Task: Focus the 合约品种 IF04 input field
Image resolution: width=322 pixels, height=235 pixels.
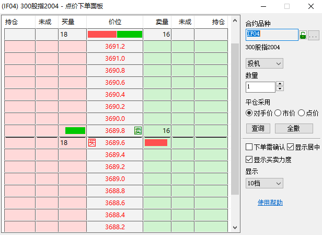Action: 272,35
